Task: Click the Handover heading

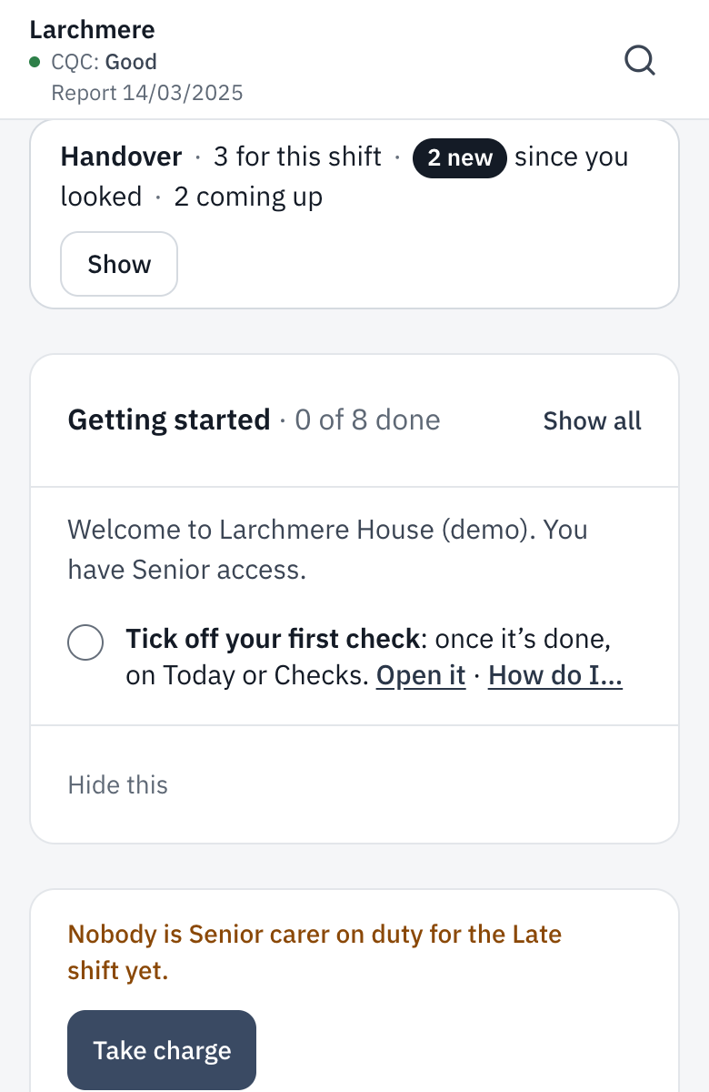Action: 121,157
